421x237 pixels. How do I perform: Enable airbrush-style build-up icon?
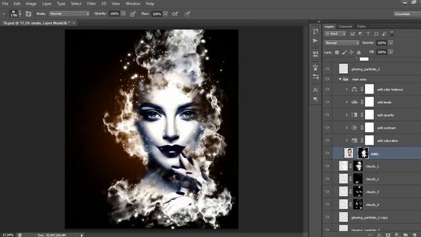click(175, 14)
